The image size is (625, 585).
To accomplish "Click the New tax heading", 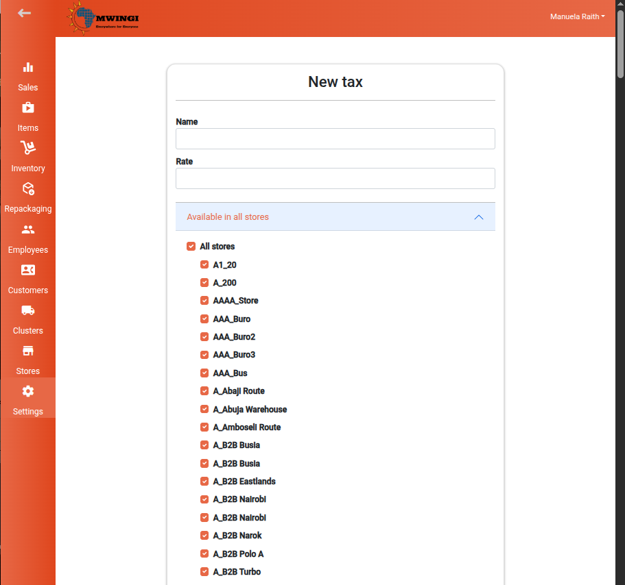I will [335, 82].
